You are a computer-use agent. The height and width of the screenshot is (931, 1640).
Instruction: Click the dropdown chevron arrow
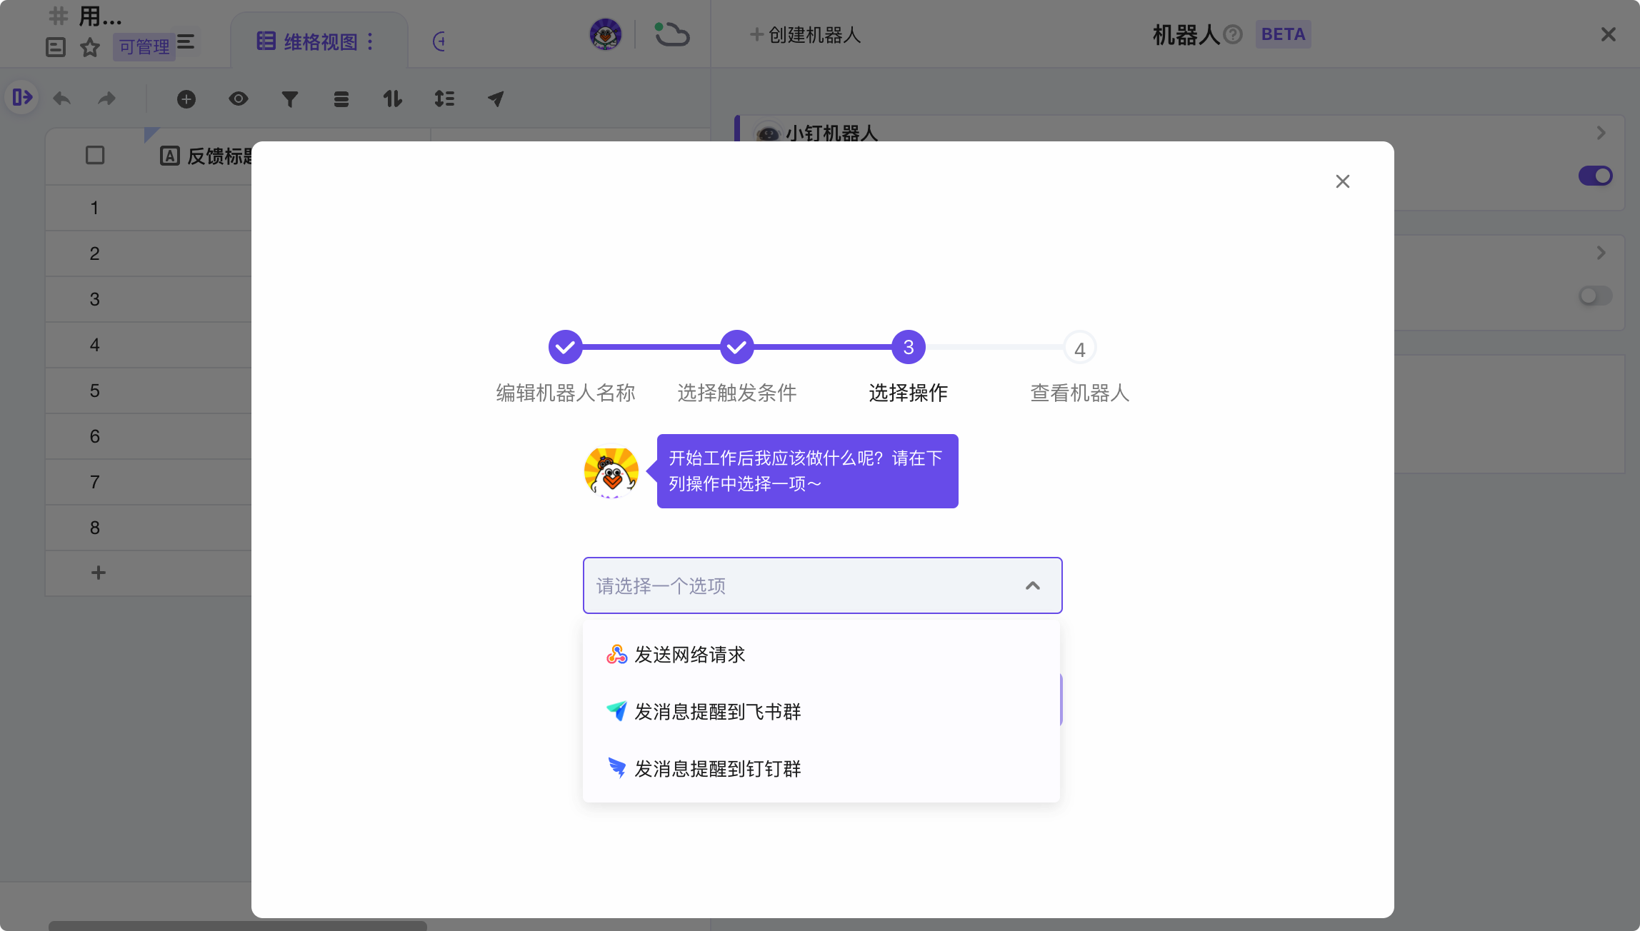click(1033, 585)
